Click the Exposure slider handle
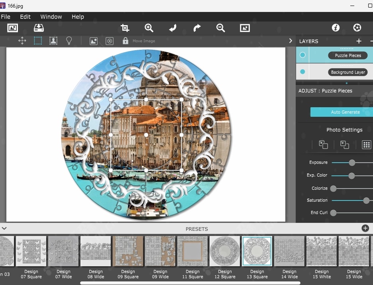373x285 pixels. [352, 163]
